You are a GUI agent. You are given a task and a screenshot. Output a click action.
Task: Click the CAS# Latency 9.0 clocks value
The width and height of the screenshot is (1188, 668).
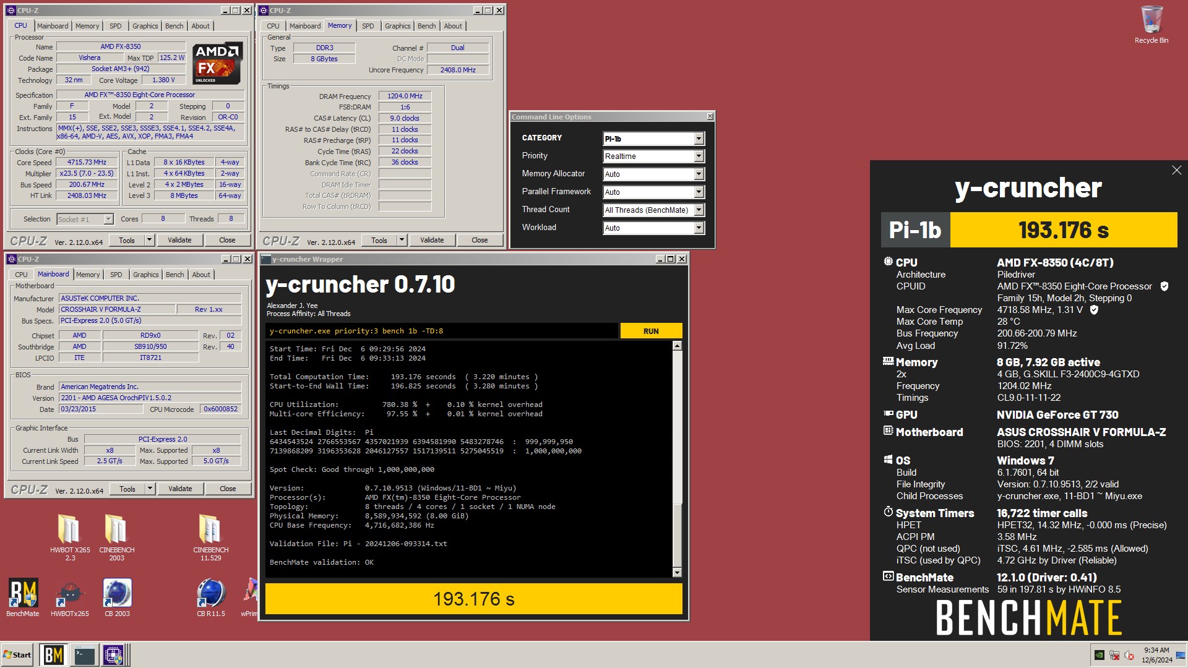tap(405, 118)
